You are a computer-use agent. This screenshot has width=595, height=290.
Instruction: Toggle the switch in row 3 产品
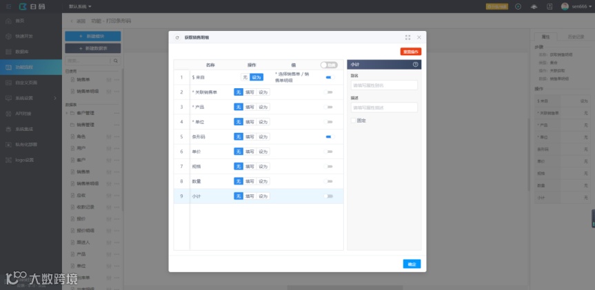point(329,107)
